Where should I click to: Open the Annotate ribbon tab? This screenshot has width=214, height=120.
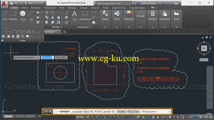(x=36, y=8)
